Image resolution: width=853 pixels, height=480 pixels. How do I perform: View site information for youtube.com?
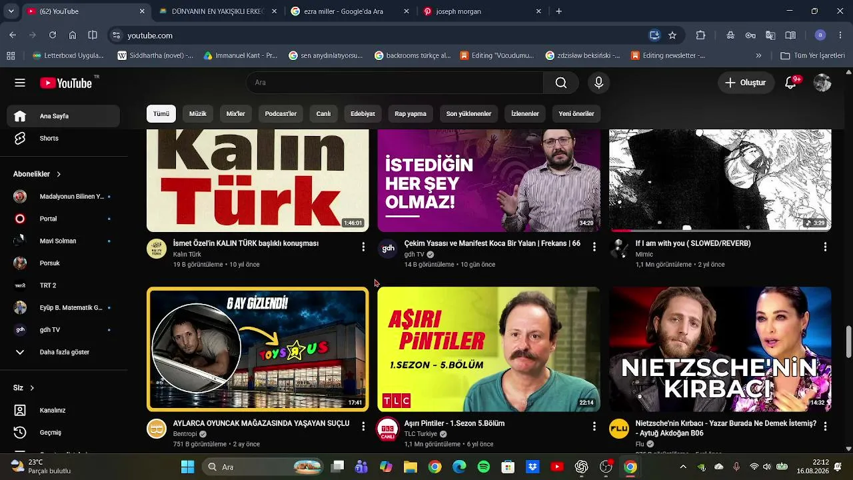tap(116, 35)
